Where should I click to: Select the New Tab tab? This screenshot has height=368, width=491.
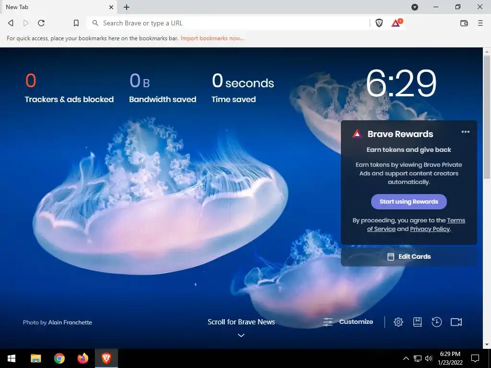point(58,7)
